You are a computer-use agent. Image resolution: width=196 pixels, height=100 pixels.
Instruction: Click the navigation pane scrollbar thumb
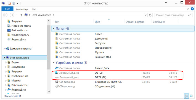coord(49,47)
